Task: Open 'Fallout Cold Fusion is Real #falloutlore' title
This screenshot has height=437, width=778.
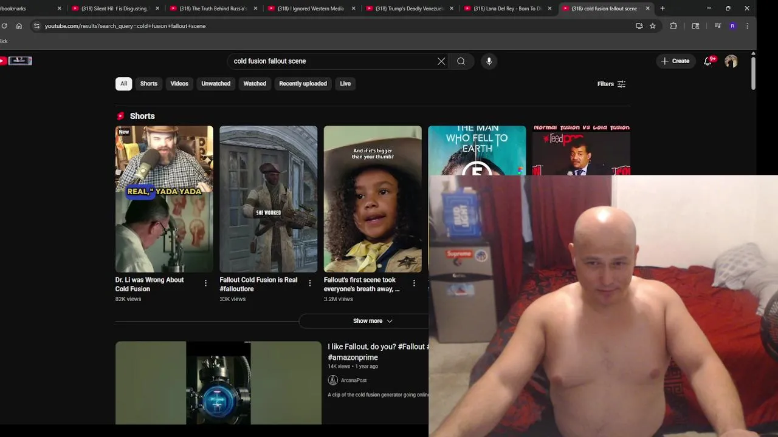Action: pos(258,284)
